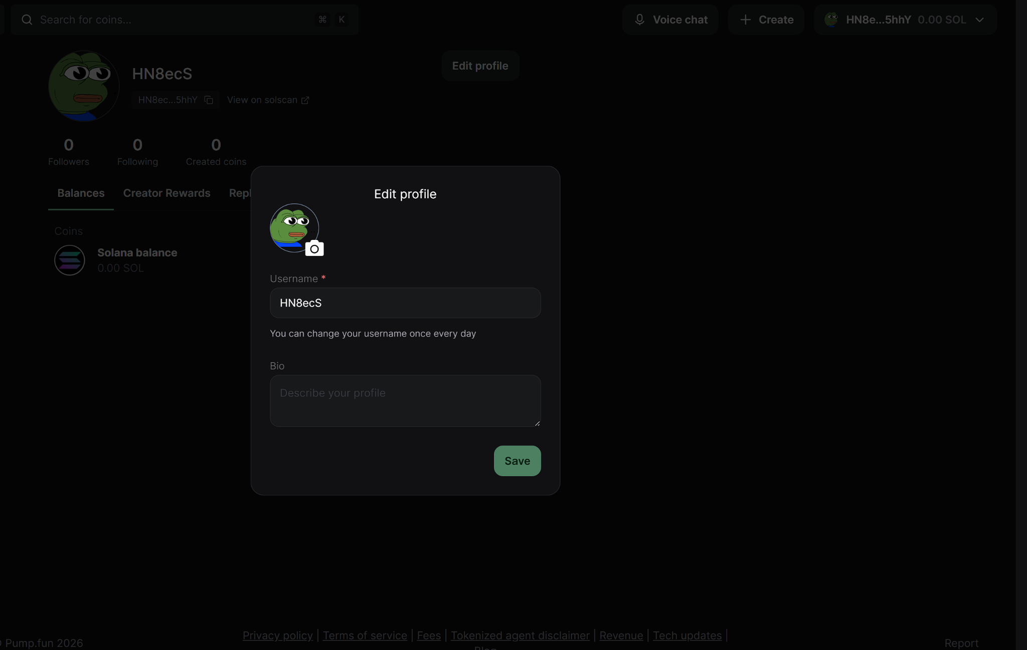The height and width of the screenshot is (650, 1027).
Task: Open the Privacy policy link
Action: (x=277, y=635)
